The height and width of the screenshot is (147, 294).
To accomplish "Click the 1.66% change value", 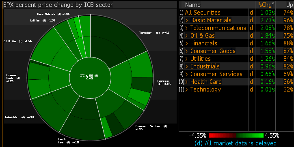I will coord(268,43).
